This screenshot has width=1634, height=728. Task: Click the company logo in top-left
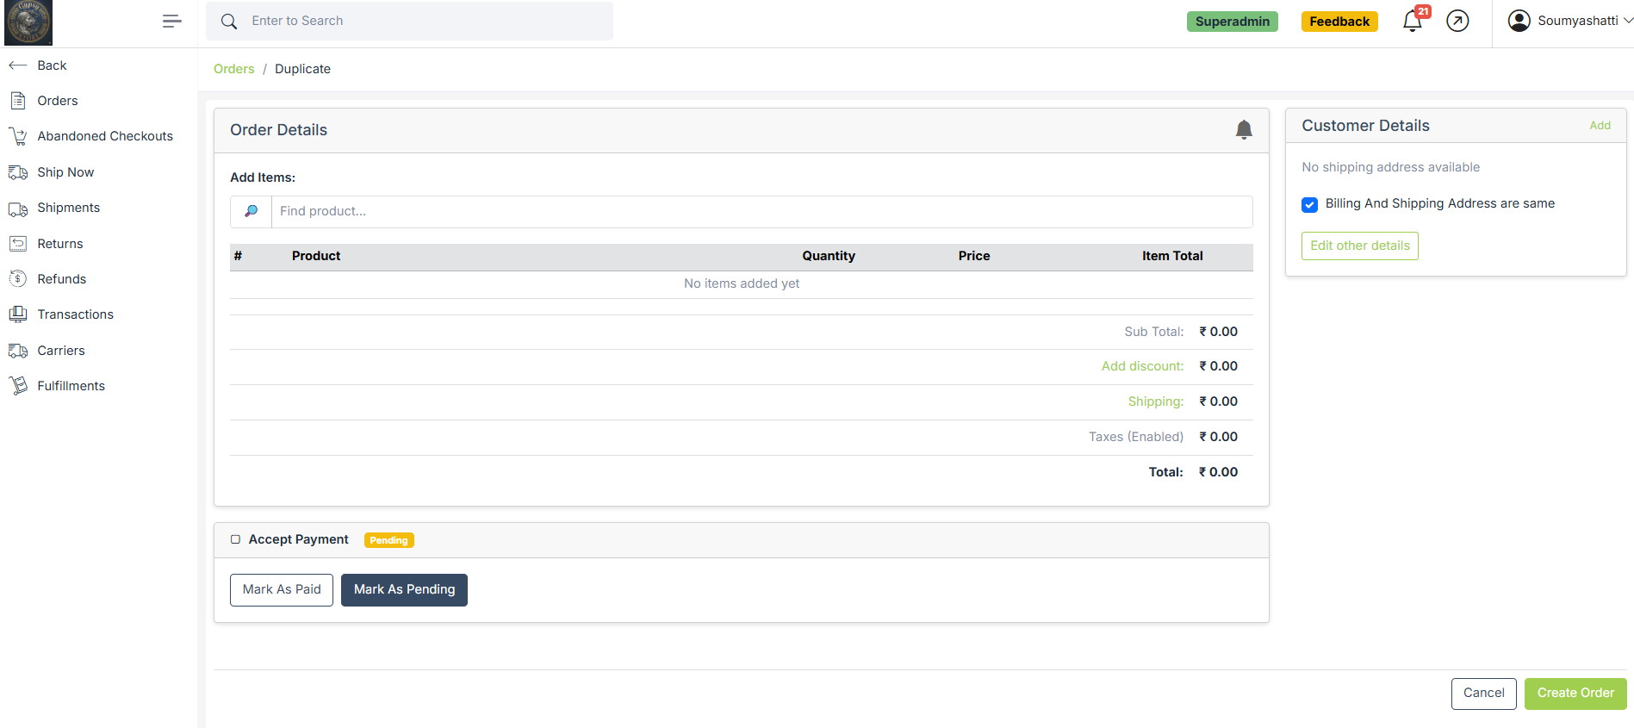tap(28, 22)
